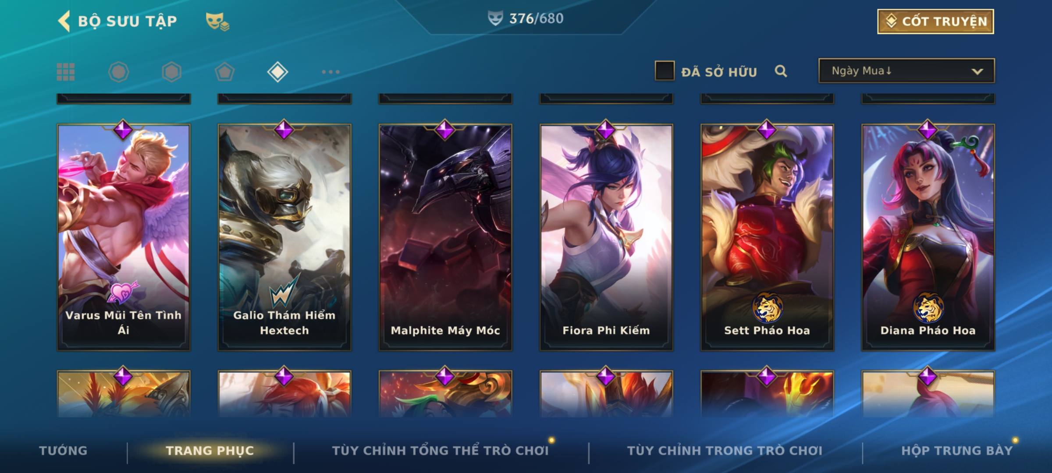
Task: Click the Cốt Truyện button
Action: (x=935, y=21)
